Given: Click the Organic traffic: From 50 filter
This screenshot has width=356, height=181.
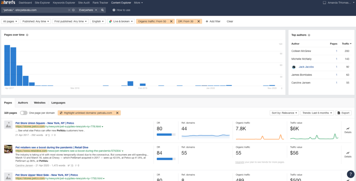Looking at the screenshot, I should pos(152,21).
